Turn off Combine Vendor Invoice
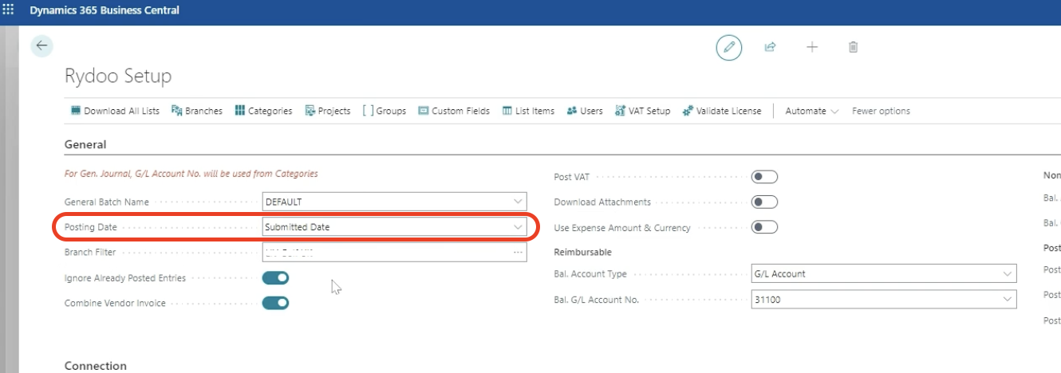 click(x=275, y=303)
